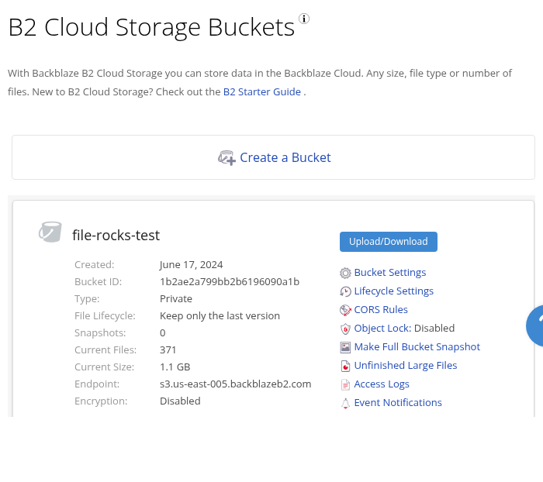The width and height of the screenshot is (543, 482).
Task: Click the Encryption value Disabled
Action: (x=180, y=401)
